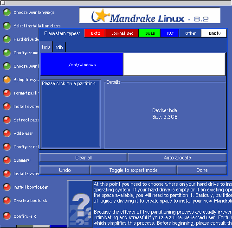Image resolution: width=232 pixels, height=228 pixels.
Task: Click the Auto allocate button
Action: click(x=177, y=158)
